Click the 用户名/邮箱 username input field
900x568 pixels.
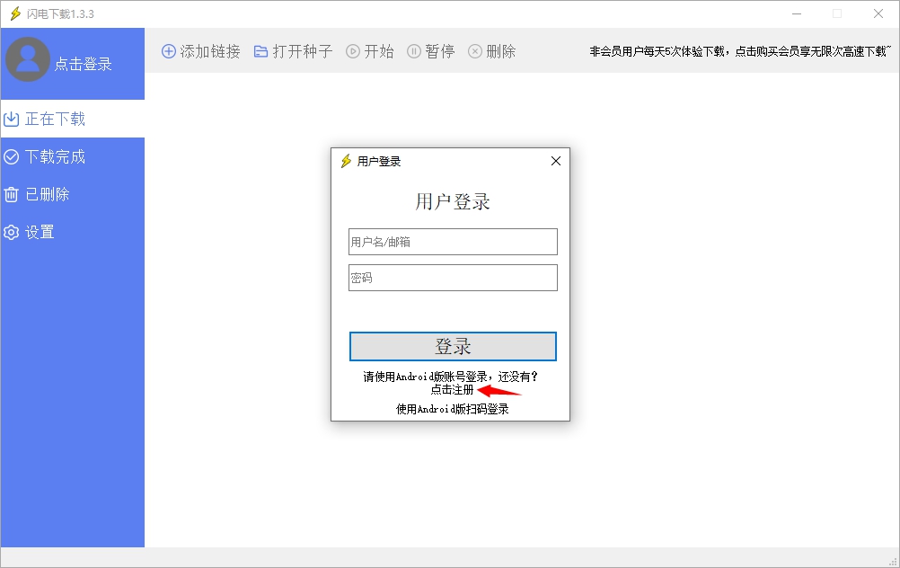[452, 241]
